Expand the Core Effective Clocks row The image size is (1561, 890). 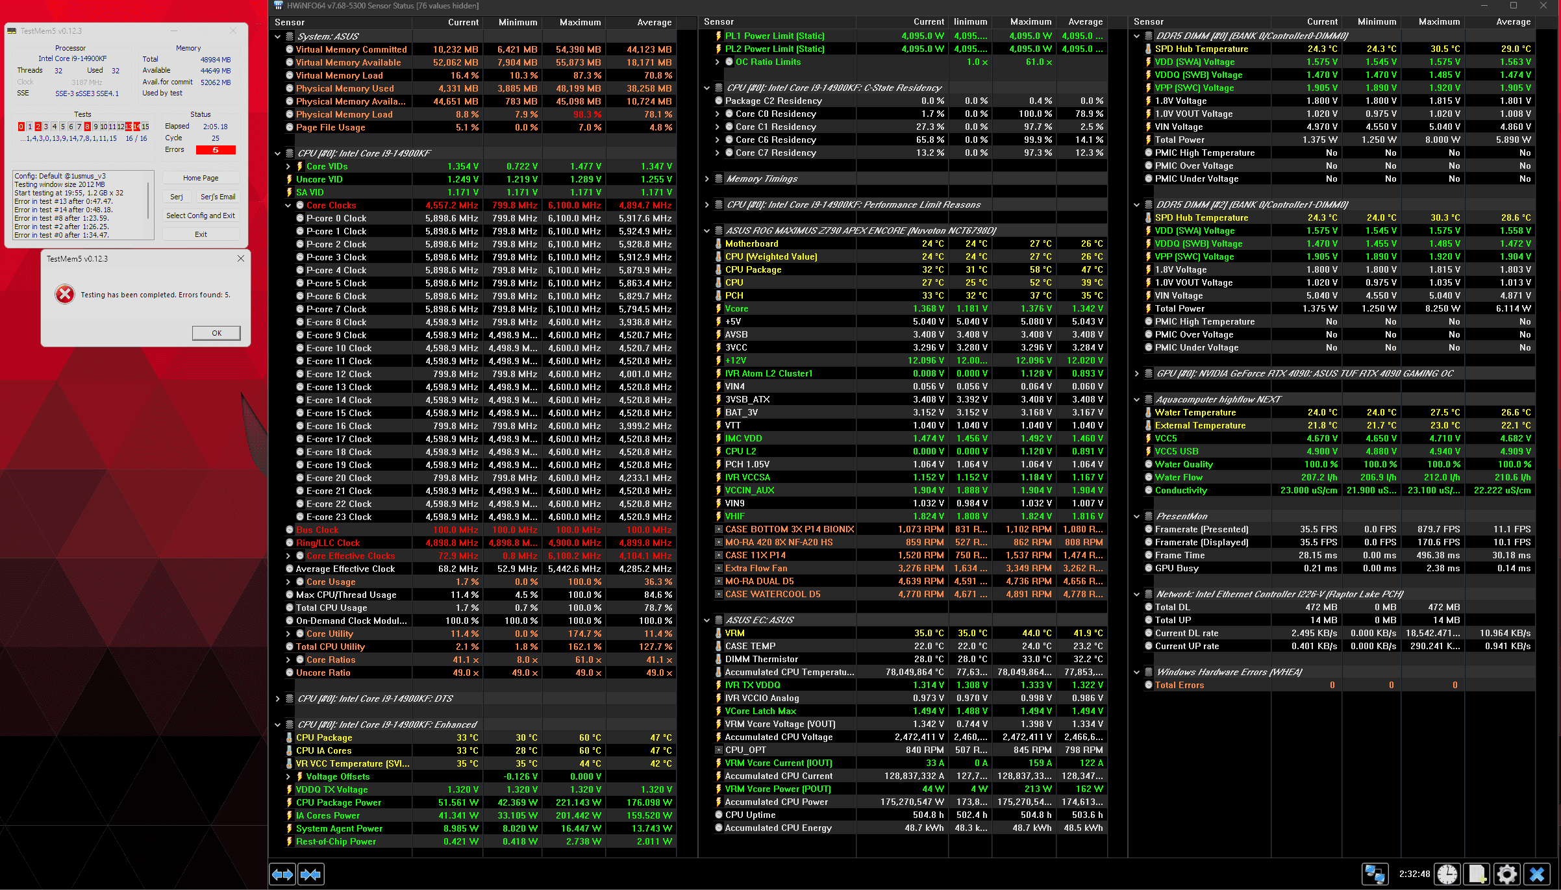pyautogui.click(x=288, y=556)
